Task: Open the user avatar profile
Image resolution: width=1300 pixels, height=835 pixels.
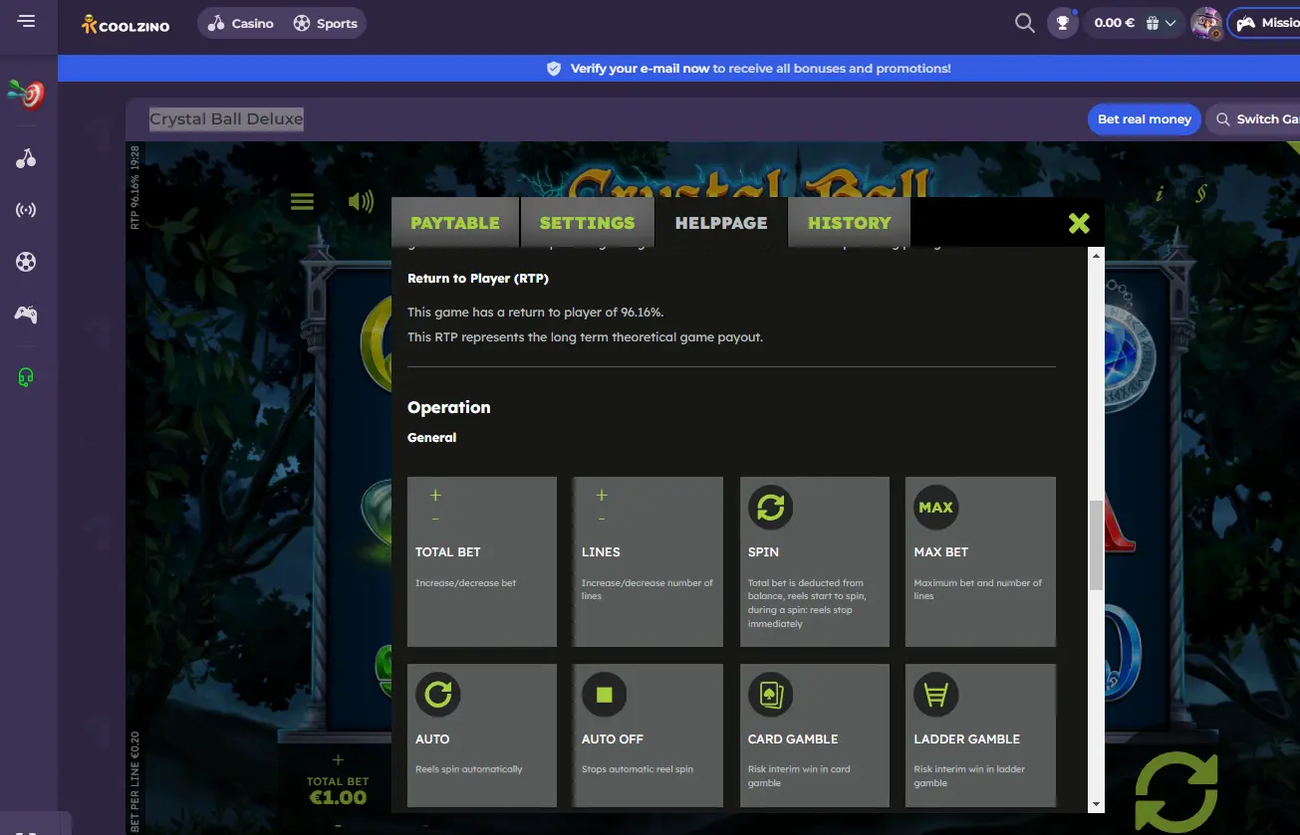Action: (x=1206, y=23)
